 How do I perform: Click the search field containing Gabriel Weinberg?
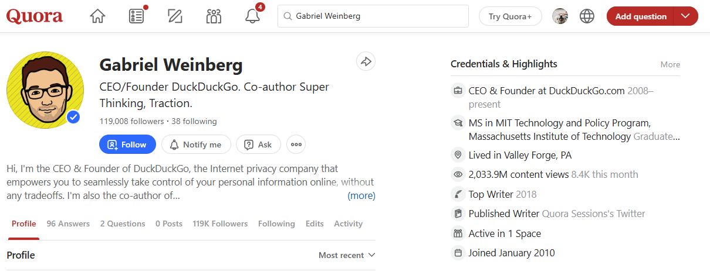click(376, 16)
